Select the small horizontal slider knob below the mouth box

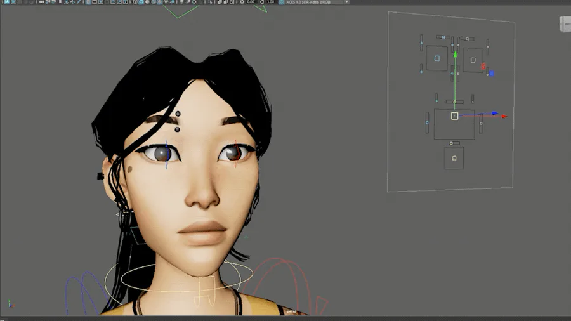pos(451,143)
